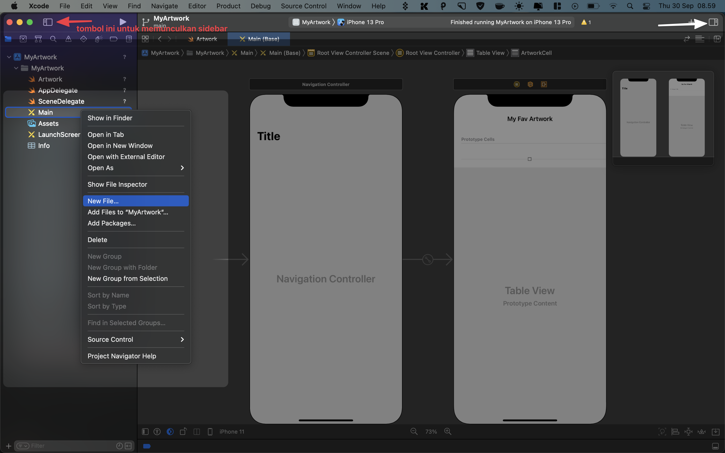Click the Embed In icon
Viewport: 725px width, 453px height.
(x=715, y=431)
